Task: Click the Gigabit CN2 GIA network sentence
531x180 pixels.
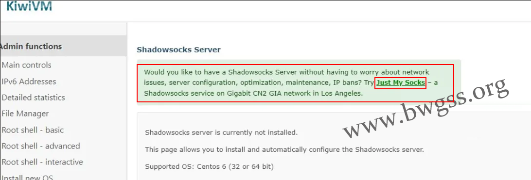Action: pyautogui.click(x=253, y=93)
